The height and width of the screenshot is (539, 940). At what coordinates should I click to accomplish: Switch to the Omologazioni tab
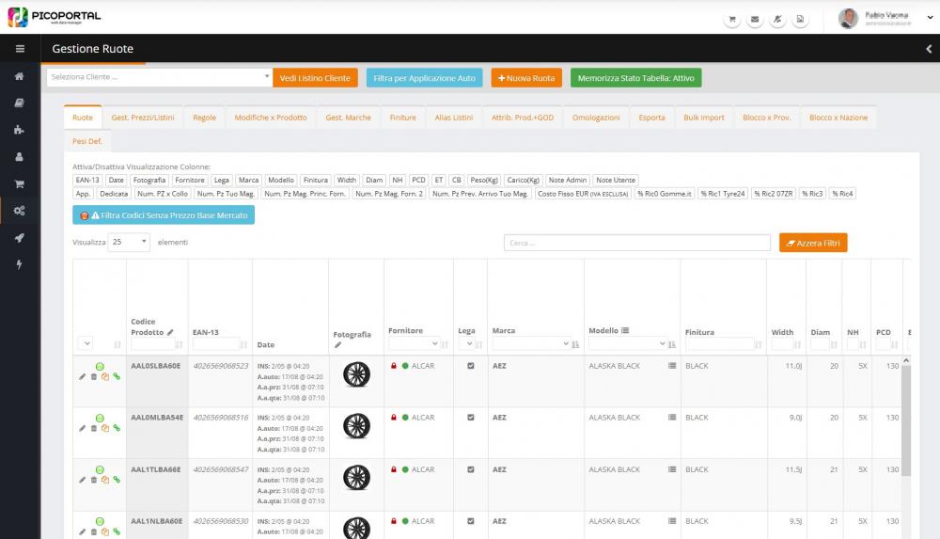pyautogui.click(x=596, y=118)
